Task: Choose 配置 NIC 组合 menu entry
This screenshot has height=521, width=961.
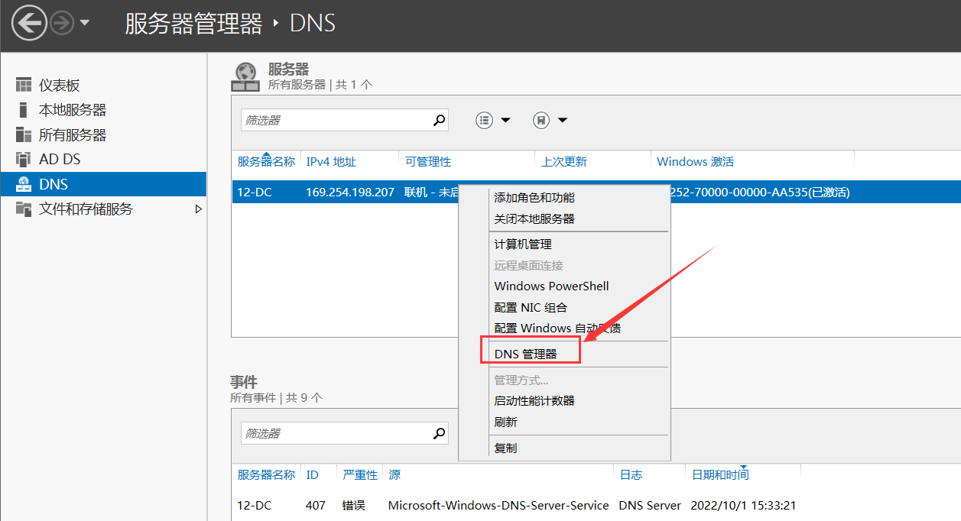Action: tap(531, 307)
